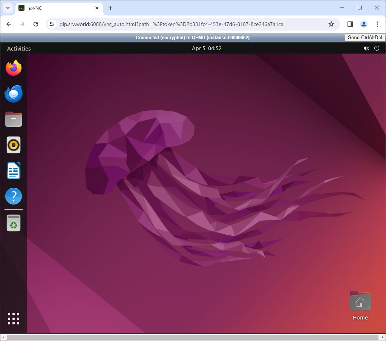Open Thunderbird Mail in the dock

pyautogui.click(x=14, y=94)
